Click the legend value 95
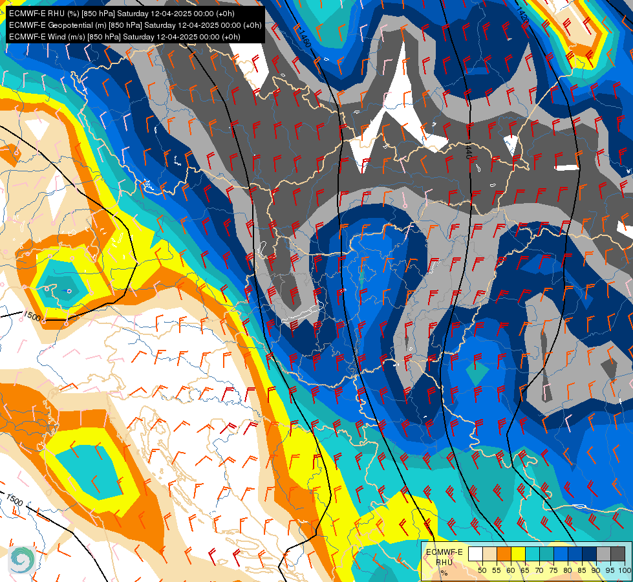The height and width of the screenshot is (582, 633). point(610,570)
